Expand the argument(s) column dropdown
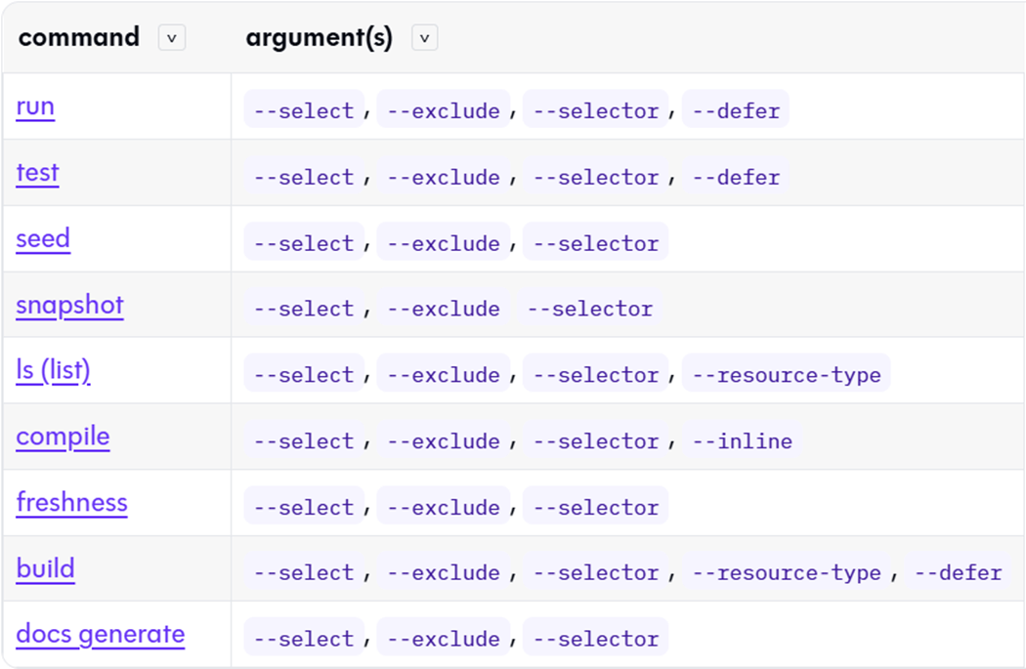 425,38
